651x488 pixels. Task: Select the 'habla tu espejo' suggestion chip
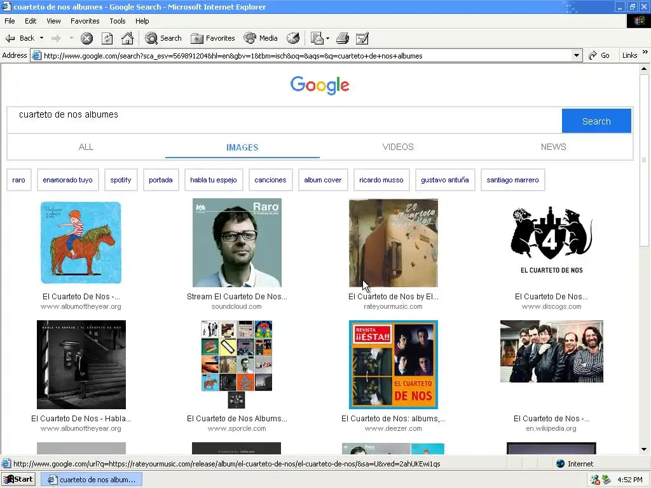click(214, 180)
